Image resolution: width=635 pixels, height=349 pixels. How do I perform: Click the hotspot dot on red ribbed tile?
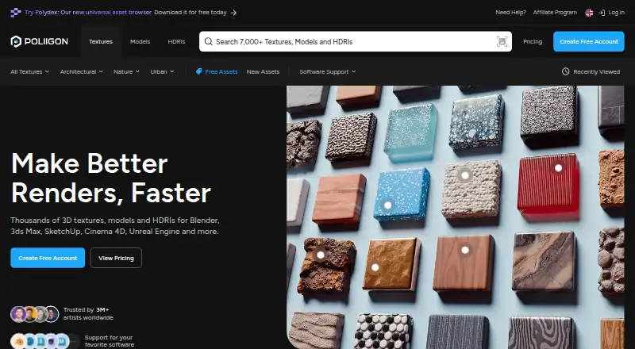coord(559,167)
